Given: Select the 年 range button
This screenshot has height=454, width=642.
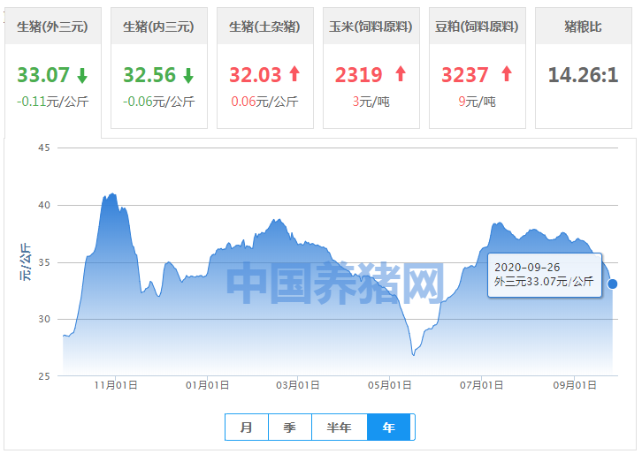Looking at the screenshot, I should click(x=388, y=428).
